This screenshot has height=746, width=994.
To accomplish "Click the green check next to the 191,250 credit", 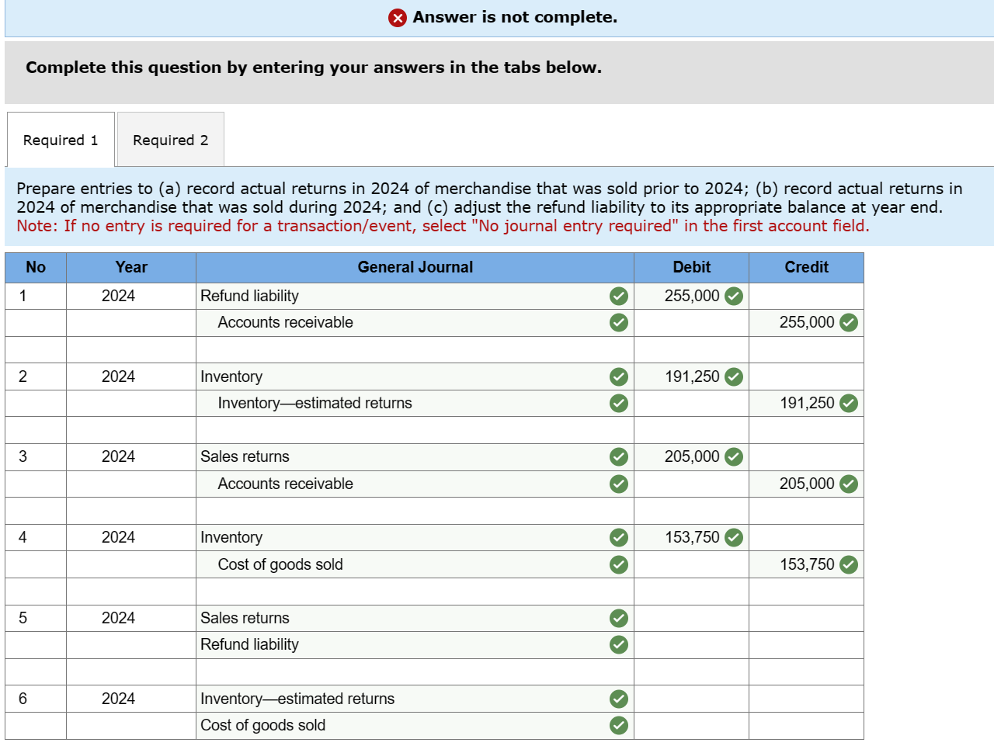I will coord(849,403).
